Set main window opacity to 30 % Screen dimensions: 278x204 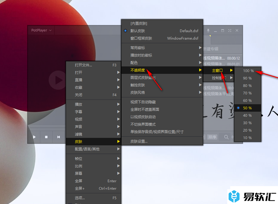click(248, 123)
